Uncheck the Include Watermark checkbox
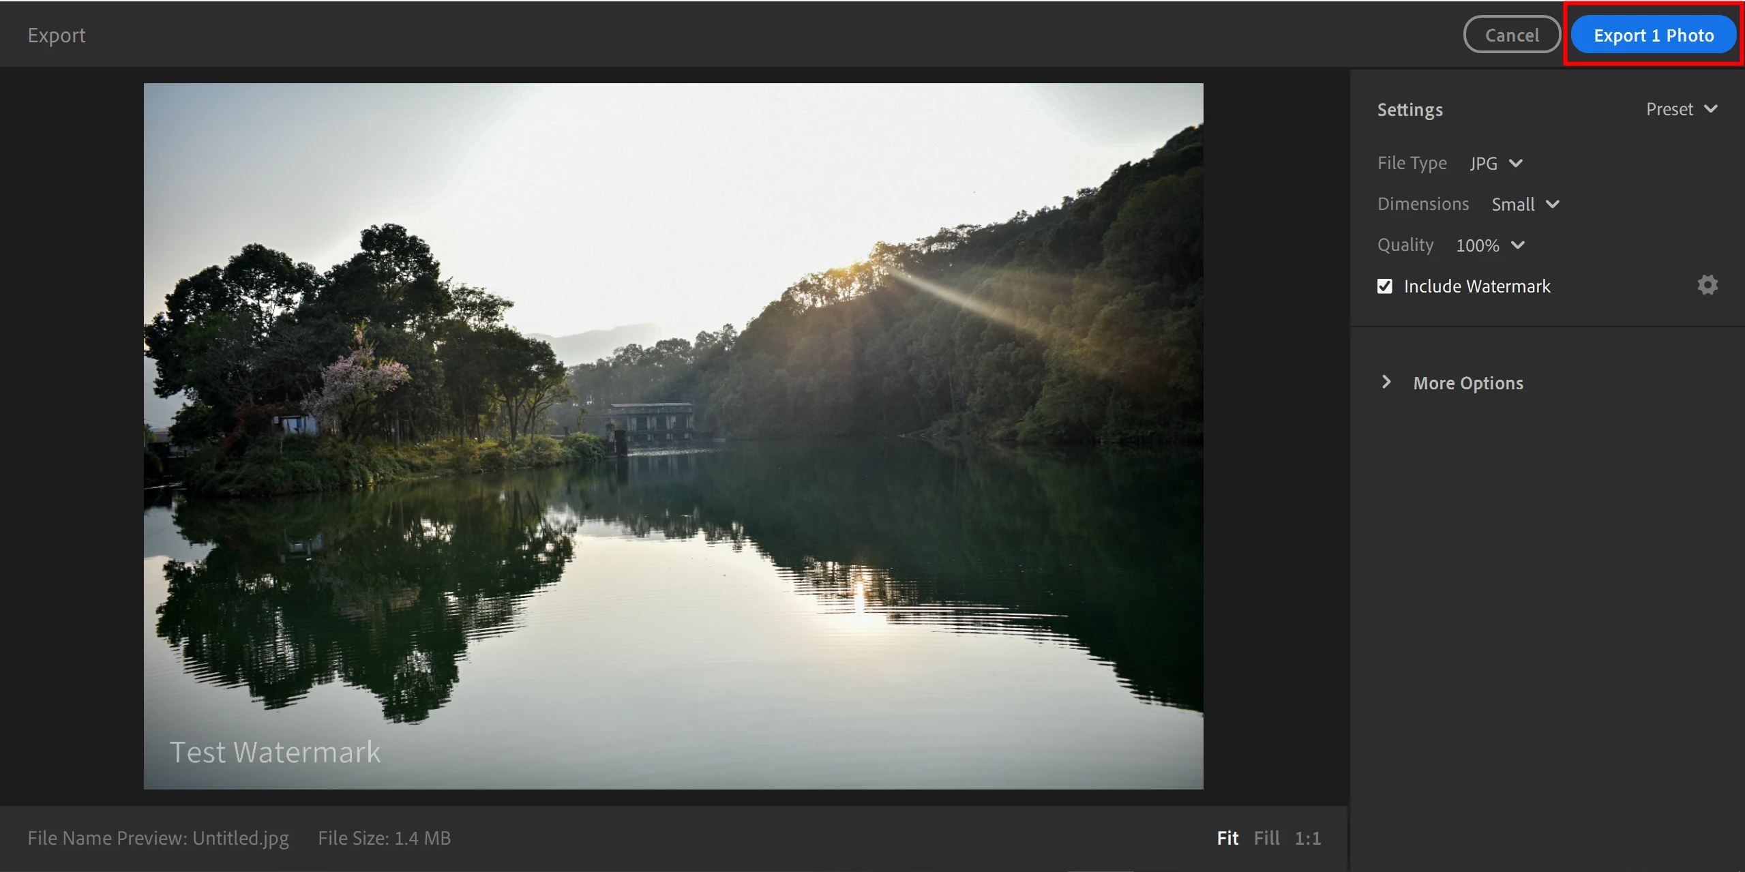The height and width of the screenshot is (872, 1745). [1384, 286]
